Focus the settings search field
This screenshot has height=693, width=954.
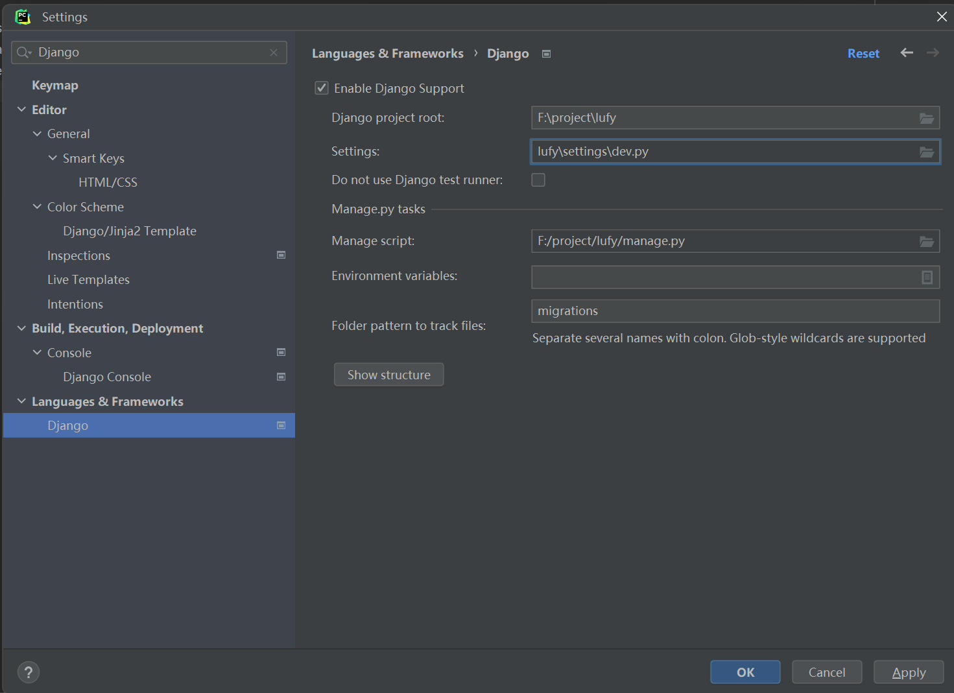149,53
